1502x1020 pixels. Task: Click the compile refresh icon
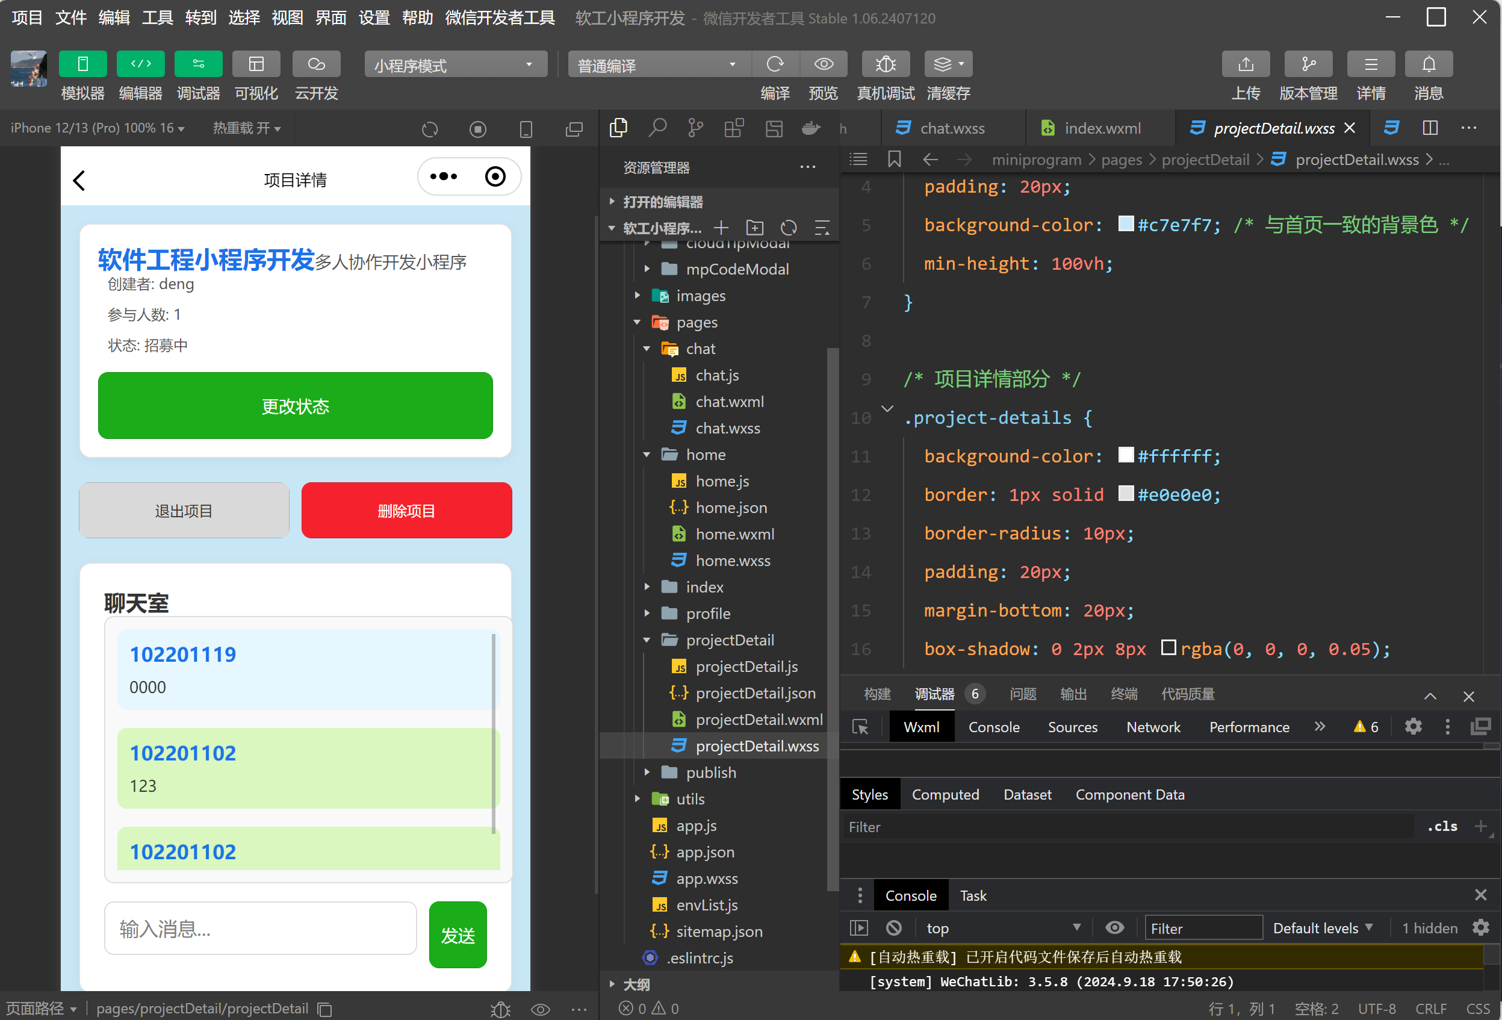pyautogui.click(x=774, y=64)
